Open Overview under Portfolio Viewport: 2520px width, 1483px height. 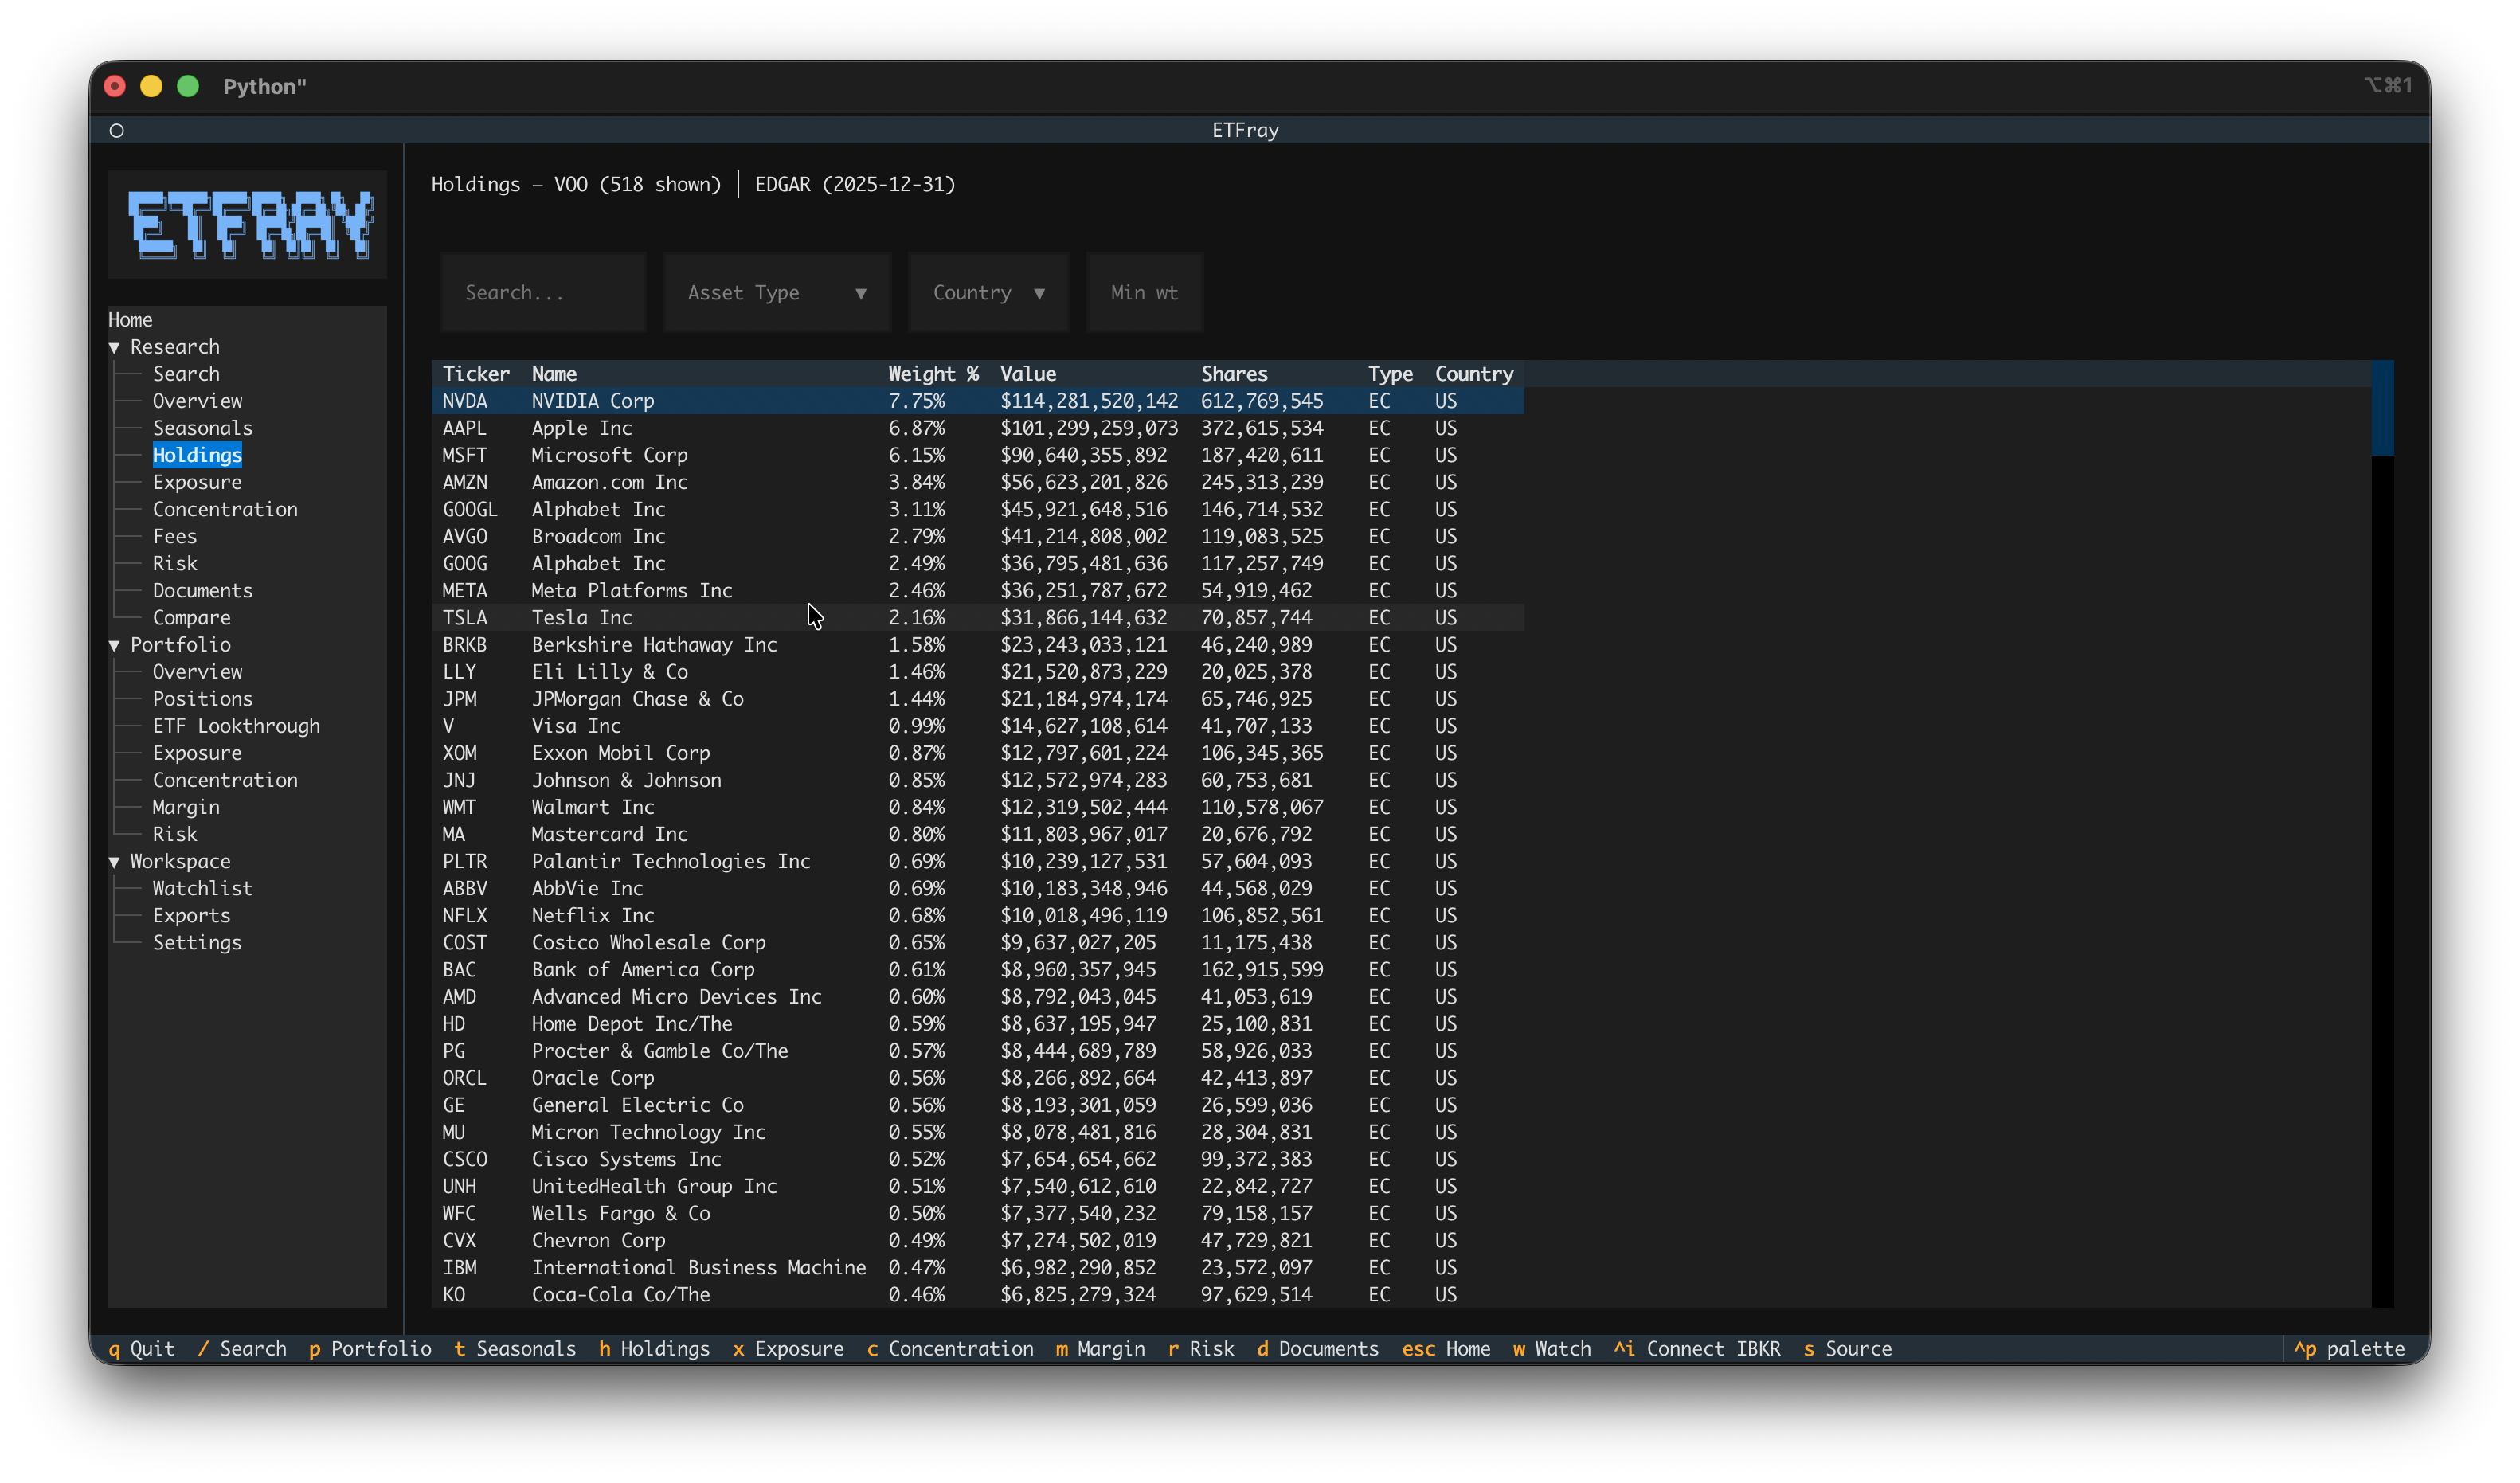(197, 672)
